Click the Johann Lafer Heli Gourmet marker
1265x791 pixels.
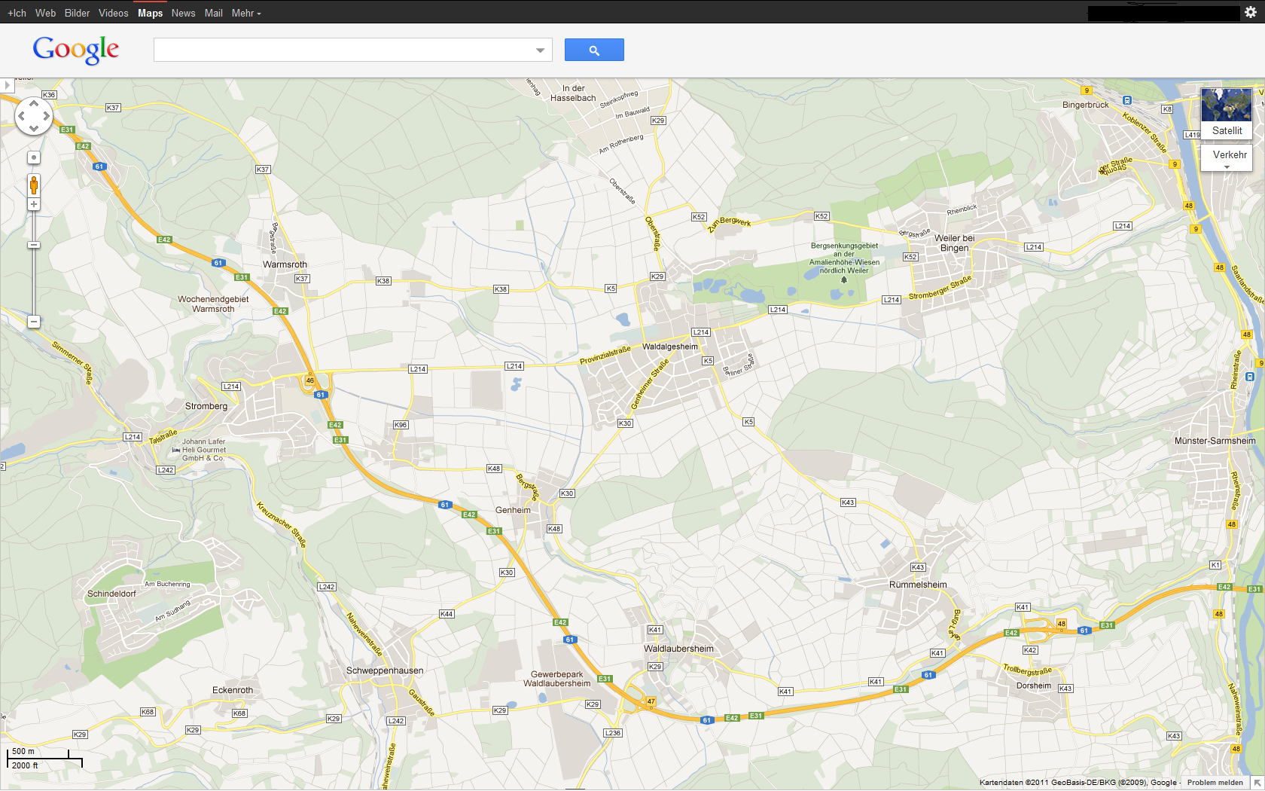176,450
